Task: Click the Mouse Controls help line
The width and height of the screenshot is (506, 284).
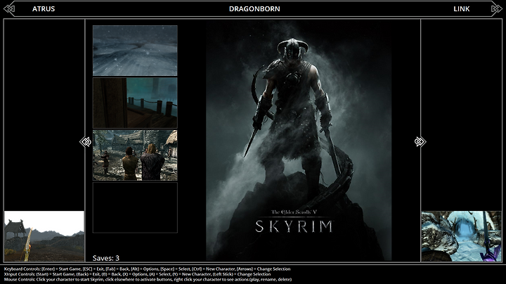Action: [148, 280]
